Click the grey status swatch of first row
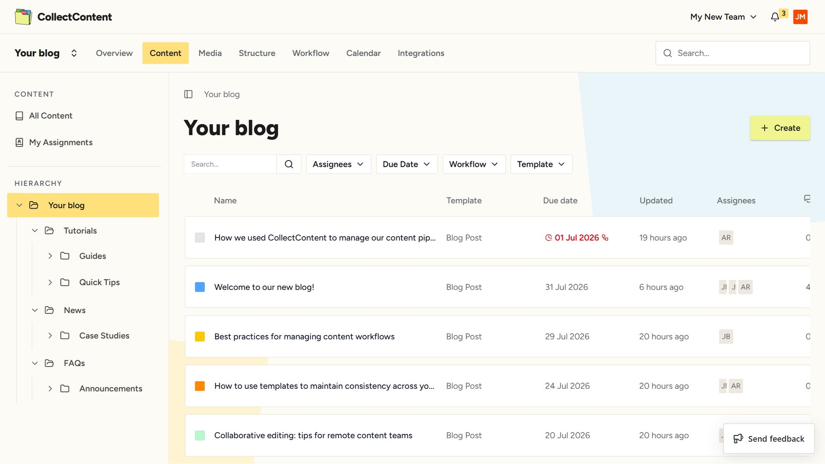This screenshot has width=825, height=464. [x=200, y=237]
